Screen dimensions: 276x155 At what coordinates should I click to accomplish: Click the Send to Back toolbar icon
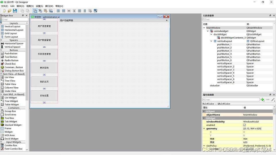click(22, 11)
